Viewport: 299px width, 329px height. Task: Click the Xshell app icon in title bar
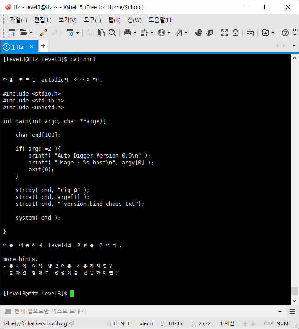point(8,7)
